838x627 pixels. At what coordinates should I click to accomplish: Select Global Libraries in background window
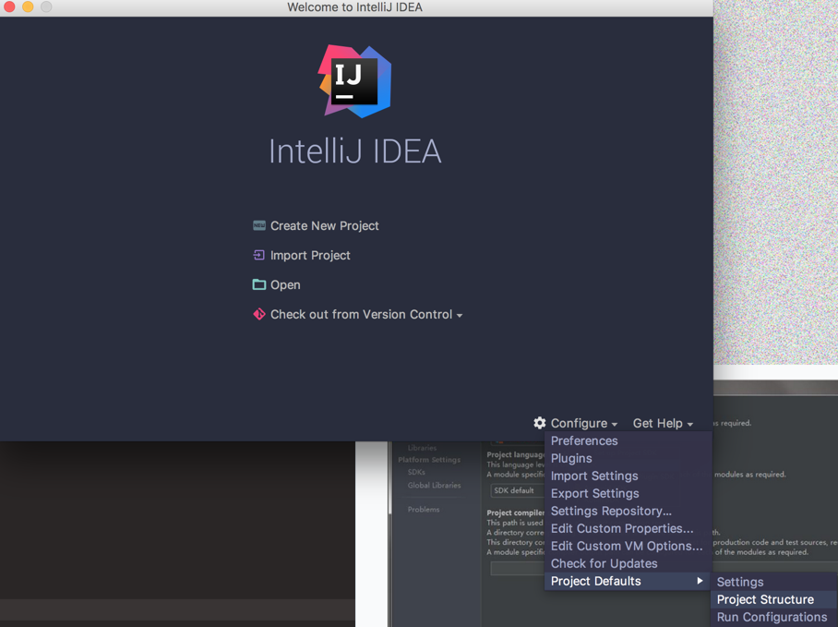click(434, 486)
